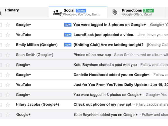This screenshot has width=168, height=126.
Task: Click the '3 new' badge on Social
Action: [81, 11]
